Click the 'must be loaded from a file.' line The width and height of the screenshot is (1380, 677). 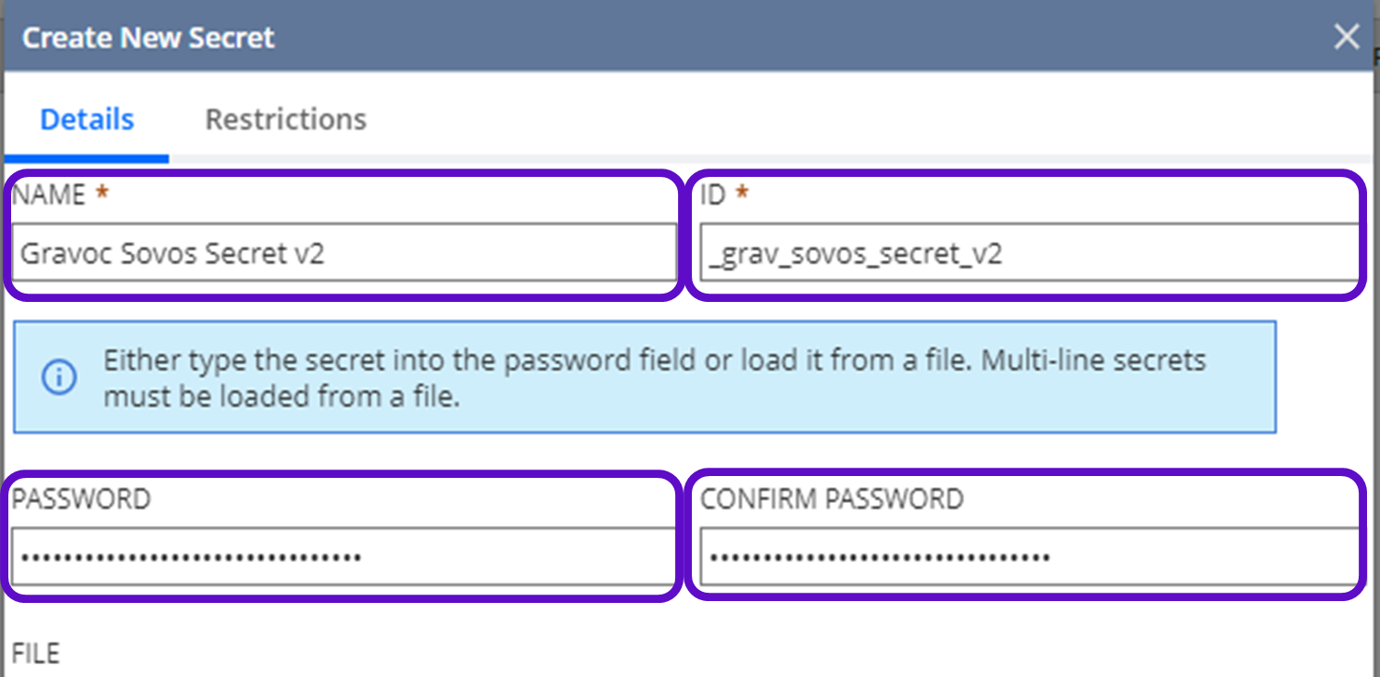282,398
